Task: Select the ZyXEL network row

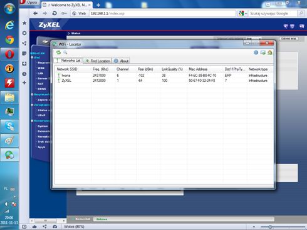Action: (164, 81)
